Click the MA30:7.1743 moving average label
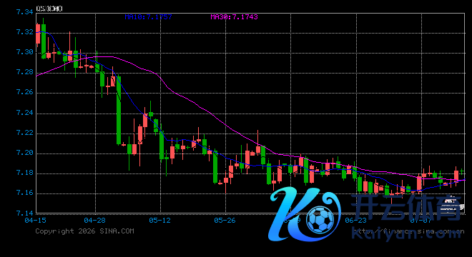The image size is (472, 257). coord(234,17)
